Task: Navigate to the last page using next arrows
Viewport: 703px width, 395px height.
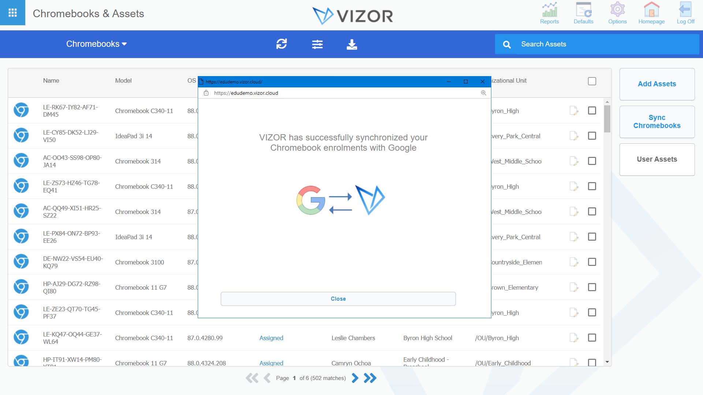Action: pos(370,378)
